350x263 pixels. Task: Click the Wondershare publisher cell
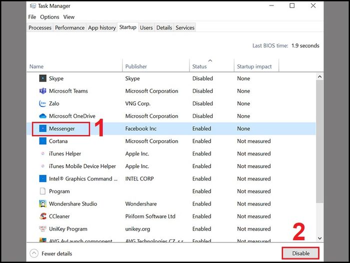(141, 204)
